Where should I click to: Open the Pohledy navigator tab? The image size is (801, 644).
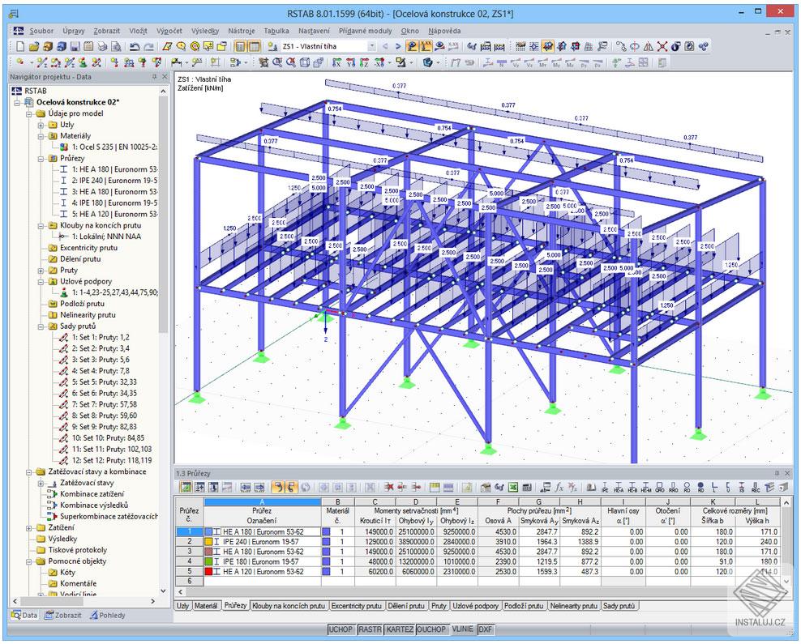[107, 615]
